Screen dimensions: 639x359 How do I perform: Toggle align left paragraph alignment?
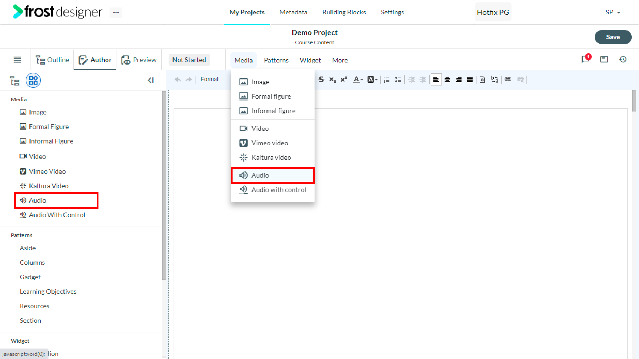tap(436, 80)
